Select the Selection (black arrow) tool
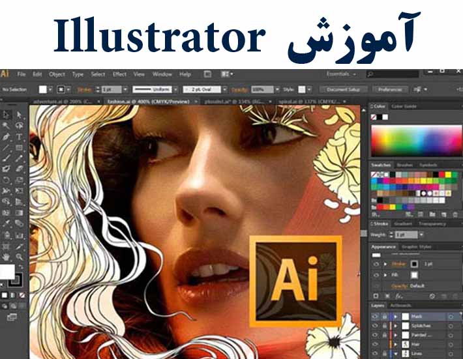Viewport: 463px width, 359px height. click(x=7, y=115)
